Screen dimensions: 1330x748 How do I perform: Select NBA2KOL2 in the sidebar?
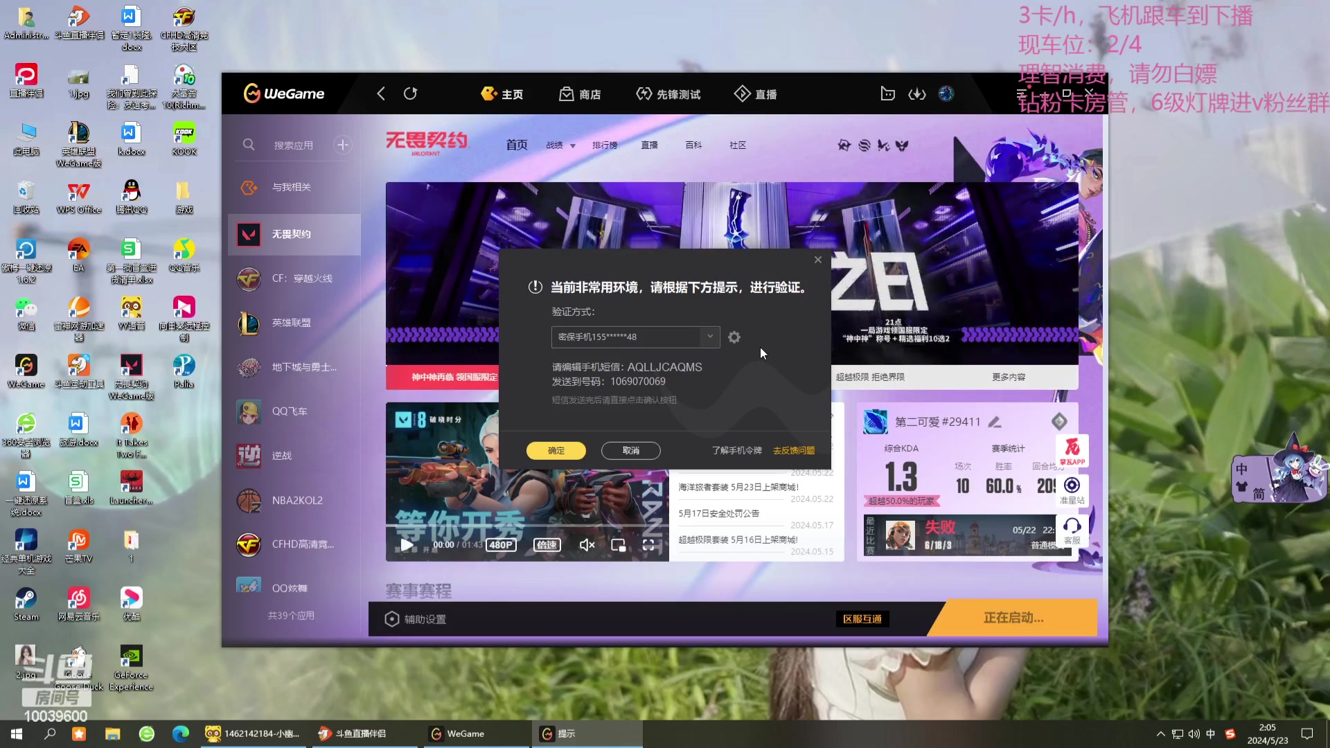pyautogui.click(x=294, y=500)
